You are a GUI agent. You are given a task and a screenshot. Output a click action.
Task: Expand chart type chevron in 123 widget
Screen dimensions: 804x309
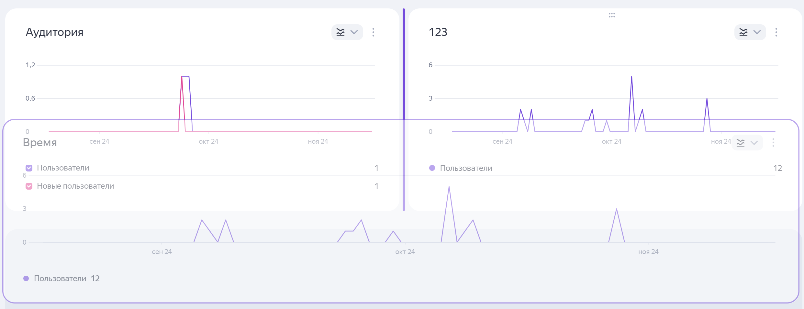pos(757,32)
